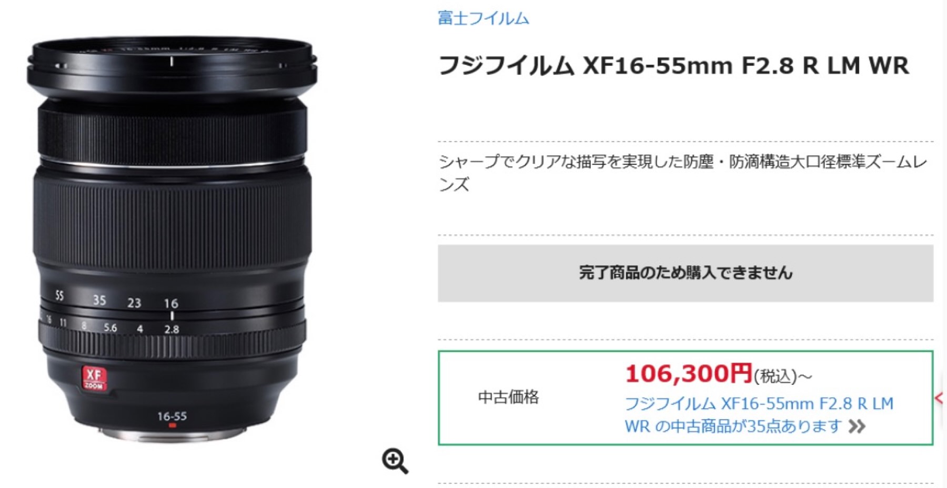Click the red left-arrow at the right edge
Screen dimensions: 947x488
pyautogui.click(x=940, y=399)
